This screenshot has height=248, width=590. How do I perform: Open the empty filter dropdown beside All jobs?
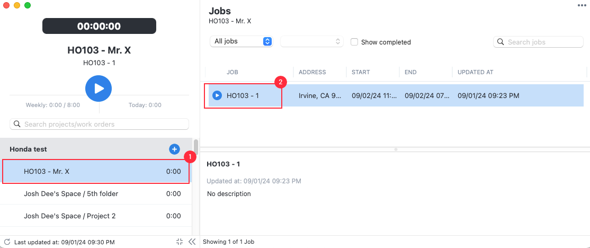click(312, 41)
